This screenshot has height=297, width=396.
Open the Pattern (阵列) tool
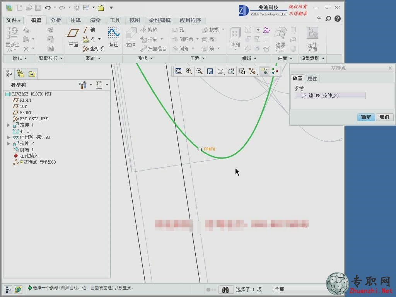(x=235, y=38)
